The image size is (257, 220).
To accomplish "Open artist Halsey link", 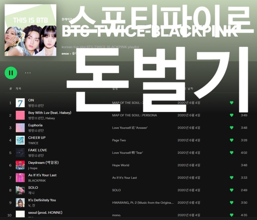I will tap(50, 118).
